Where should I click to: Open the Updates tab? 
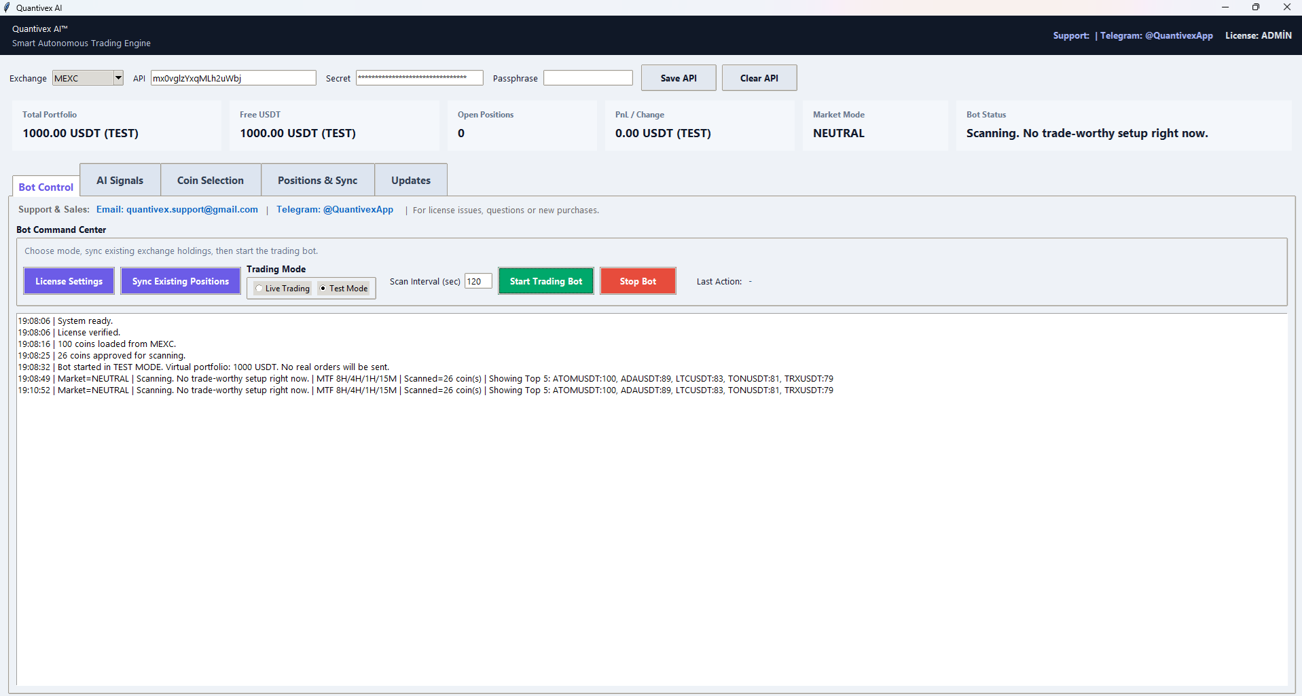tap(411, 180)
